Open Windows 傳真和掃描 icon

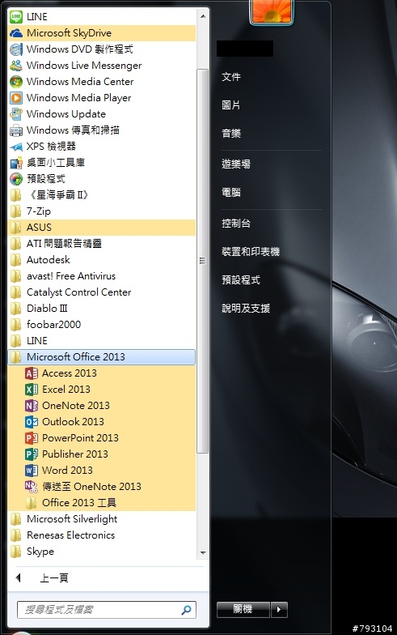coord(16,130)
